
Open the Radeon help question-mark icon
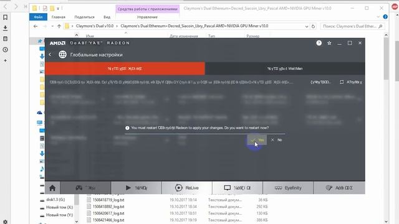(x=319, y=43)
